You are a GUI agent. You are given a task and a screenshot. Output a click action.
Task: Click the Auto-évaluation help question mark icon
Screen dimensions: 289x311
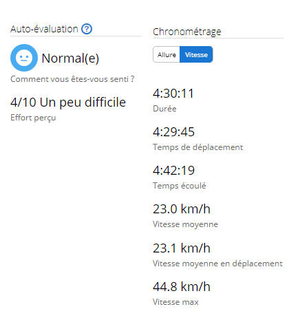(x=87, y=29)
